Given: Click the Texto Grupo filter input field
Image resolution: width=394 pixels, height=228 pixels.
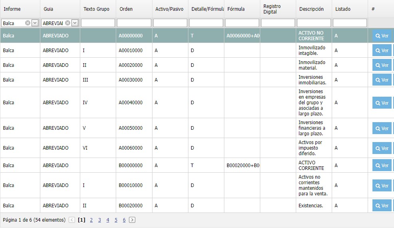Looking at the screenshot, I should pyautogui.click(x=98, y=23).
